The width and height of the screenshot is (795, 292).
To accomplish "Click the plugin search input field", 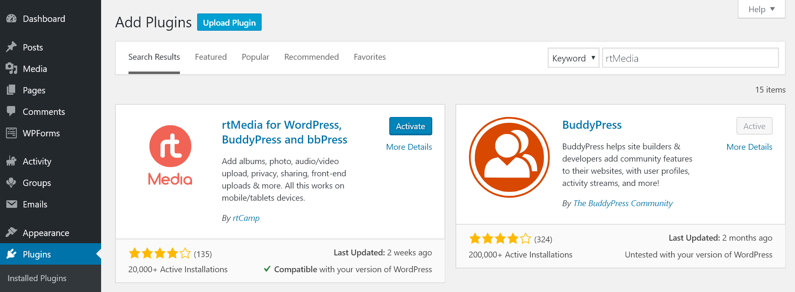I will click(690, 58).
